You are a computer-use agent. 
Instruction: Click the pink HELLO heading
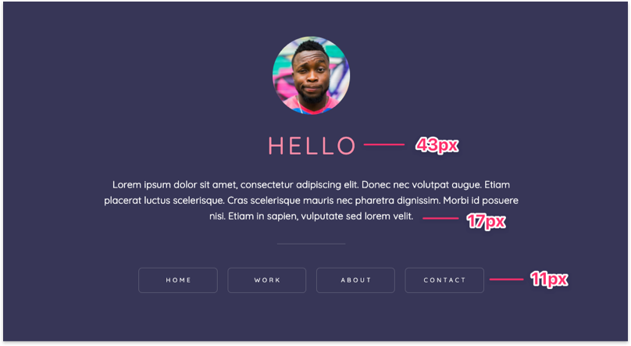(312, 145)
